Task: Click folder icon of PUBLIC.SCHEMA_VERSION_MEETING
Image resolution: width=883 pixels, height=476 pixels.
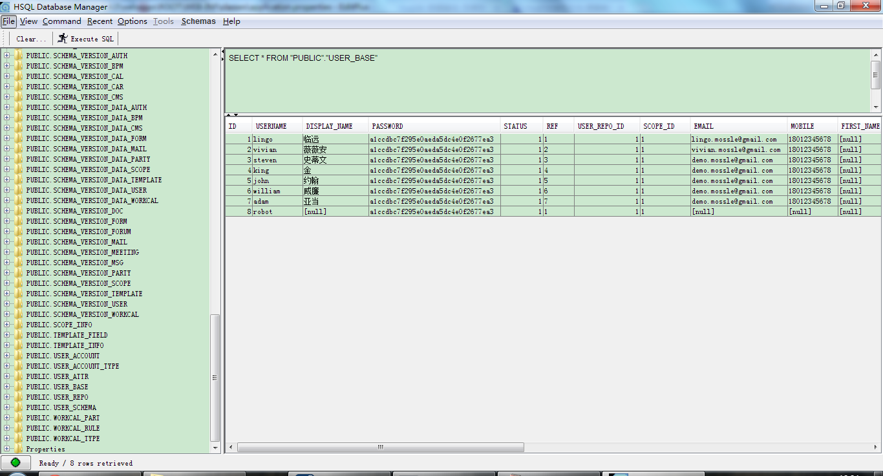Action: [18, 252]
